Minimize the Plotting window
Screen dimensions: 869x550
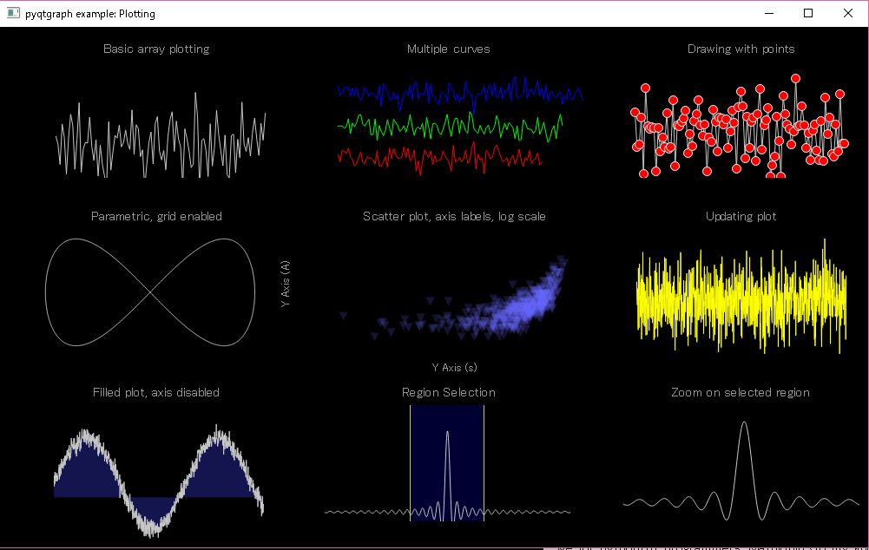(x=768, y=13)
